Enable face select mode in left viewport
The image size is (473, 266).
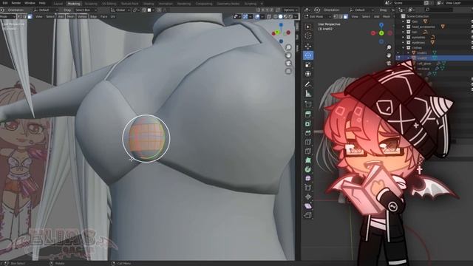tap(30, 16)
